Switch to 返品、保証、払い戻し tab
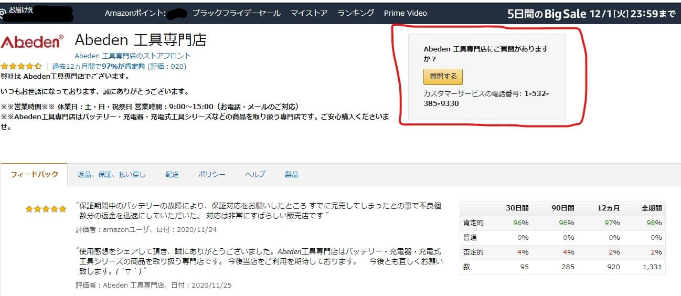 [x=112, y=175]
